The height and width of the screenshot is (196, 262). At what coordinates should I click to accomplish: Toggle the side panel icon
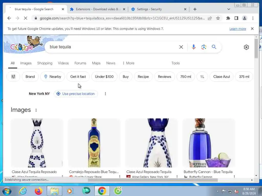pyautogui.click(x=236, y=18)
